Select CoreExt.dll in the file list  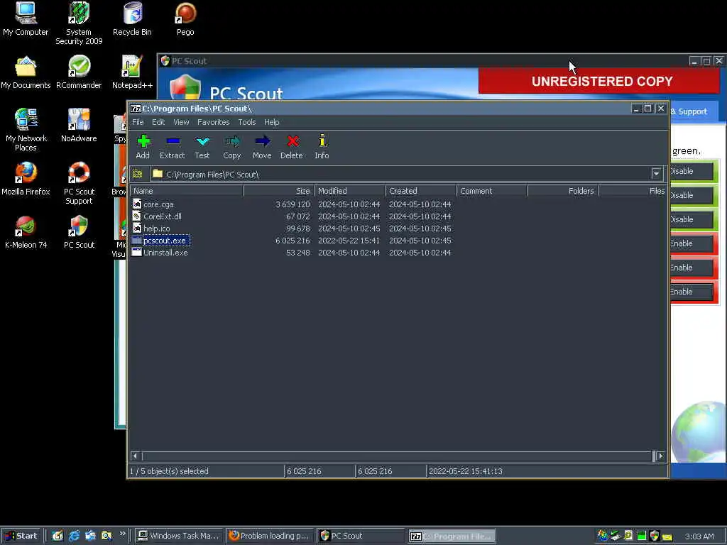(163, 216)
